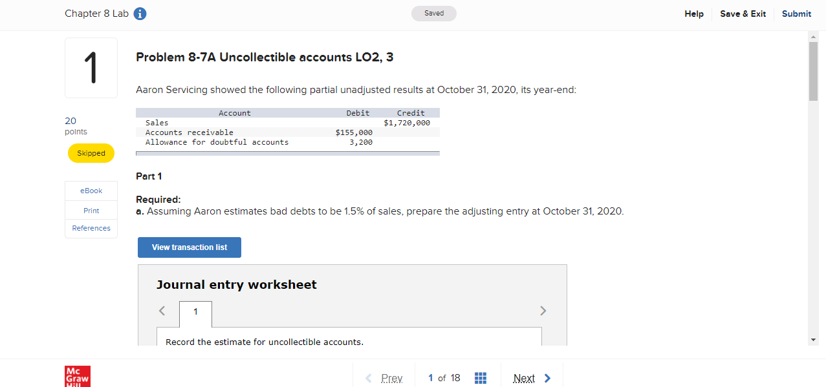Select worksheet tab 1

(x=195, y=311)
